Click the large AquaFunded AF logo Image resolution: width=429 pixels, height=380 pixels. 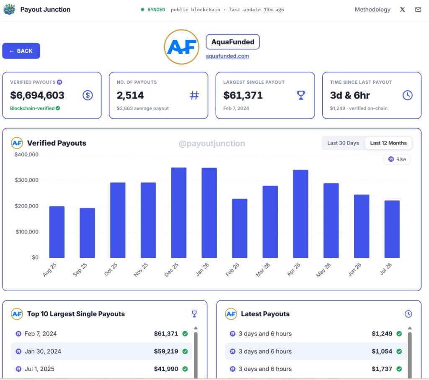[182, 47]
